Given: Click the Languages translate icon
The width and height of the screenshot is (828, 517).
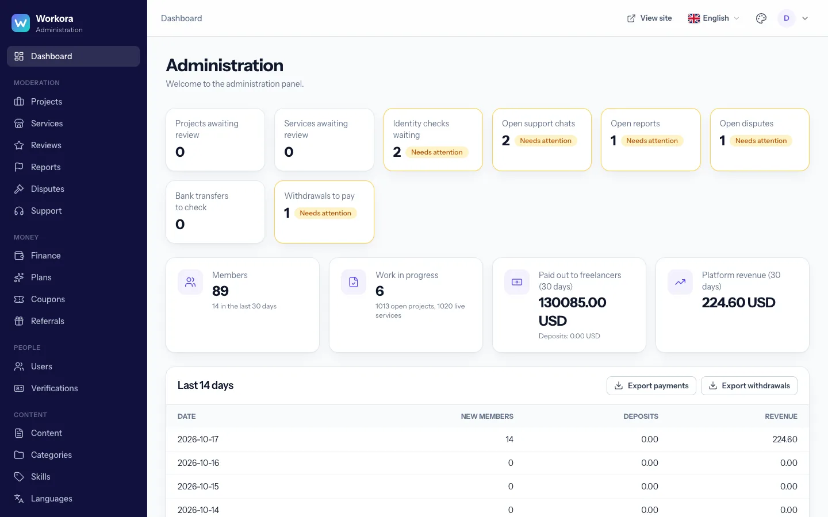Looking at the screenshot, I should (19, 499).
